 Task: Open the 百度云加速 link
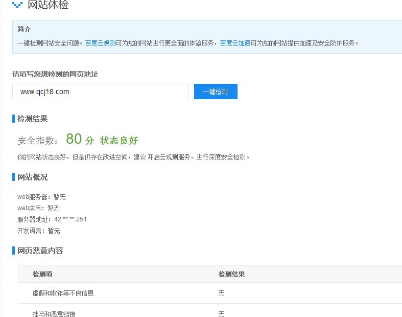point(235,43)
